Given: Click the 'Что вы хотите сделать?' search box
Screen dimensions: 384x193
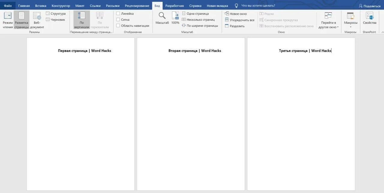Looking at the screenshot, I should [x=258, y=6].
